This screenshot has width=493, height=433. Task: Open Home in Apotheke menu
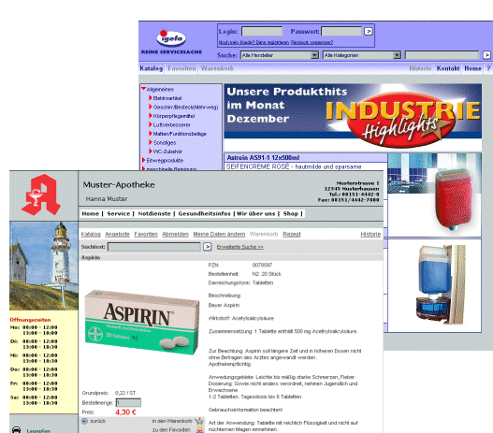coord(91,213)
